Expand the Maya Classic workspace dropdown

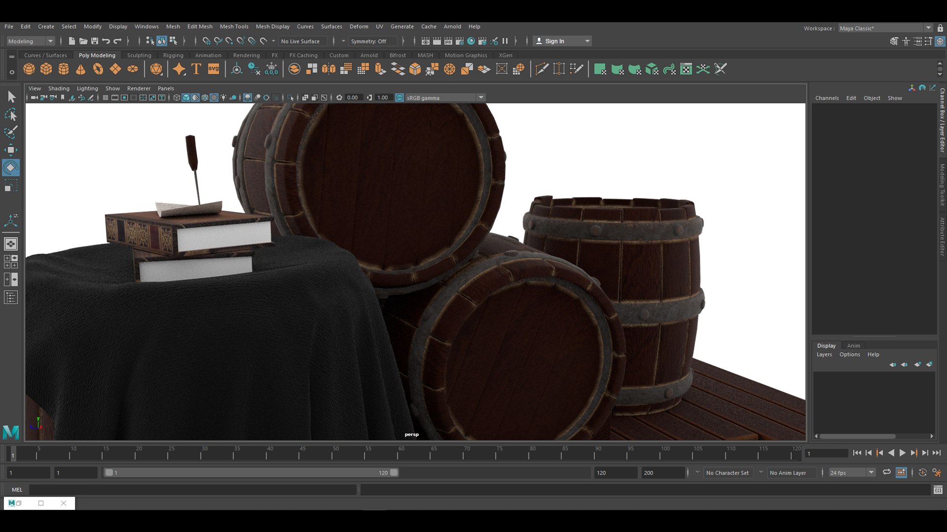tap(885, 28)
